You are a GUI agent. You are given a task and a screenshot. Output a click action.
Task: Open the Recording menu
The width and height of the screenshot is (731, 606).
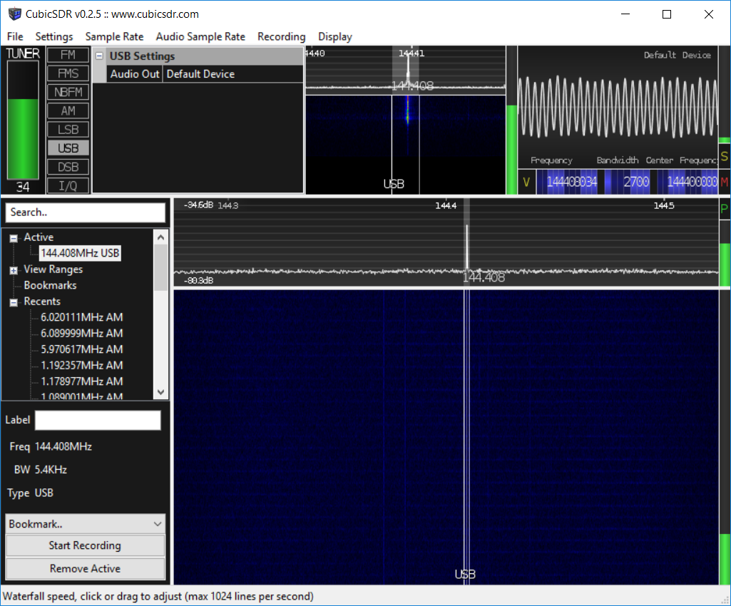[x=281, y=36]
